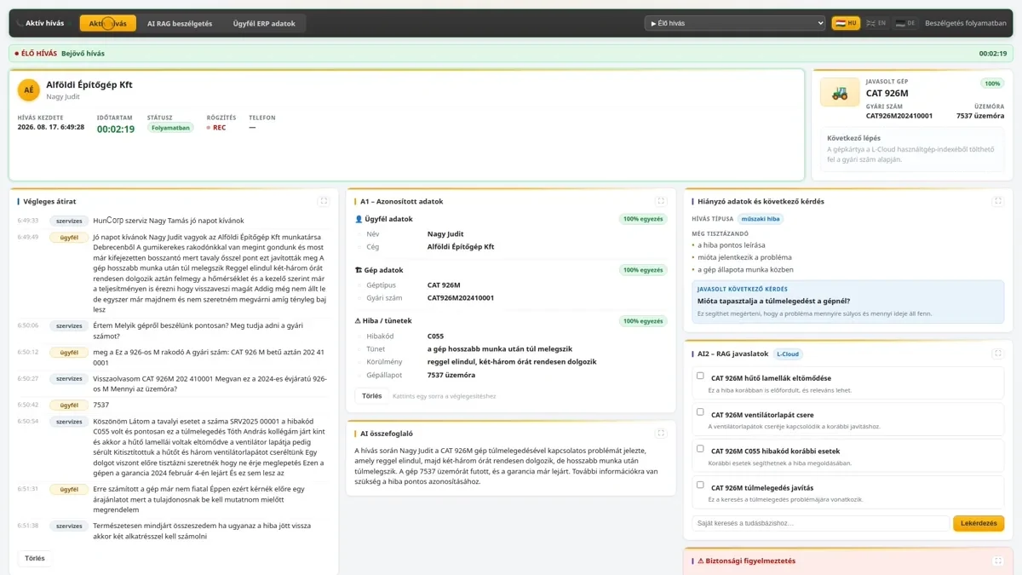
Task: Check the CAT 926M C055 hibakód korábbi esetek suggestion
Action: (700, 448)
